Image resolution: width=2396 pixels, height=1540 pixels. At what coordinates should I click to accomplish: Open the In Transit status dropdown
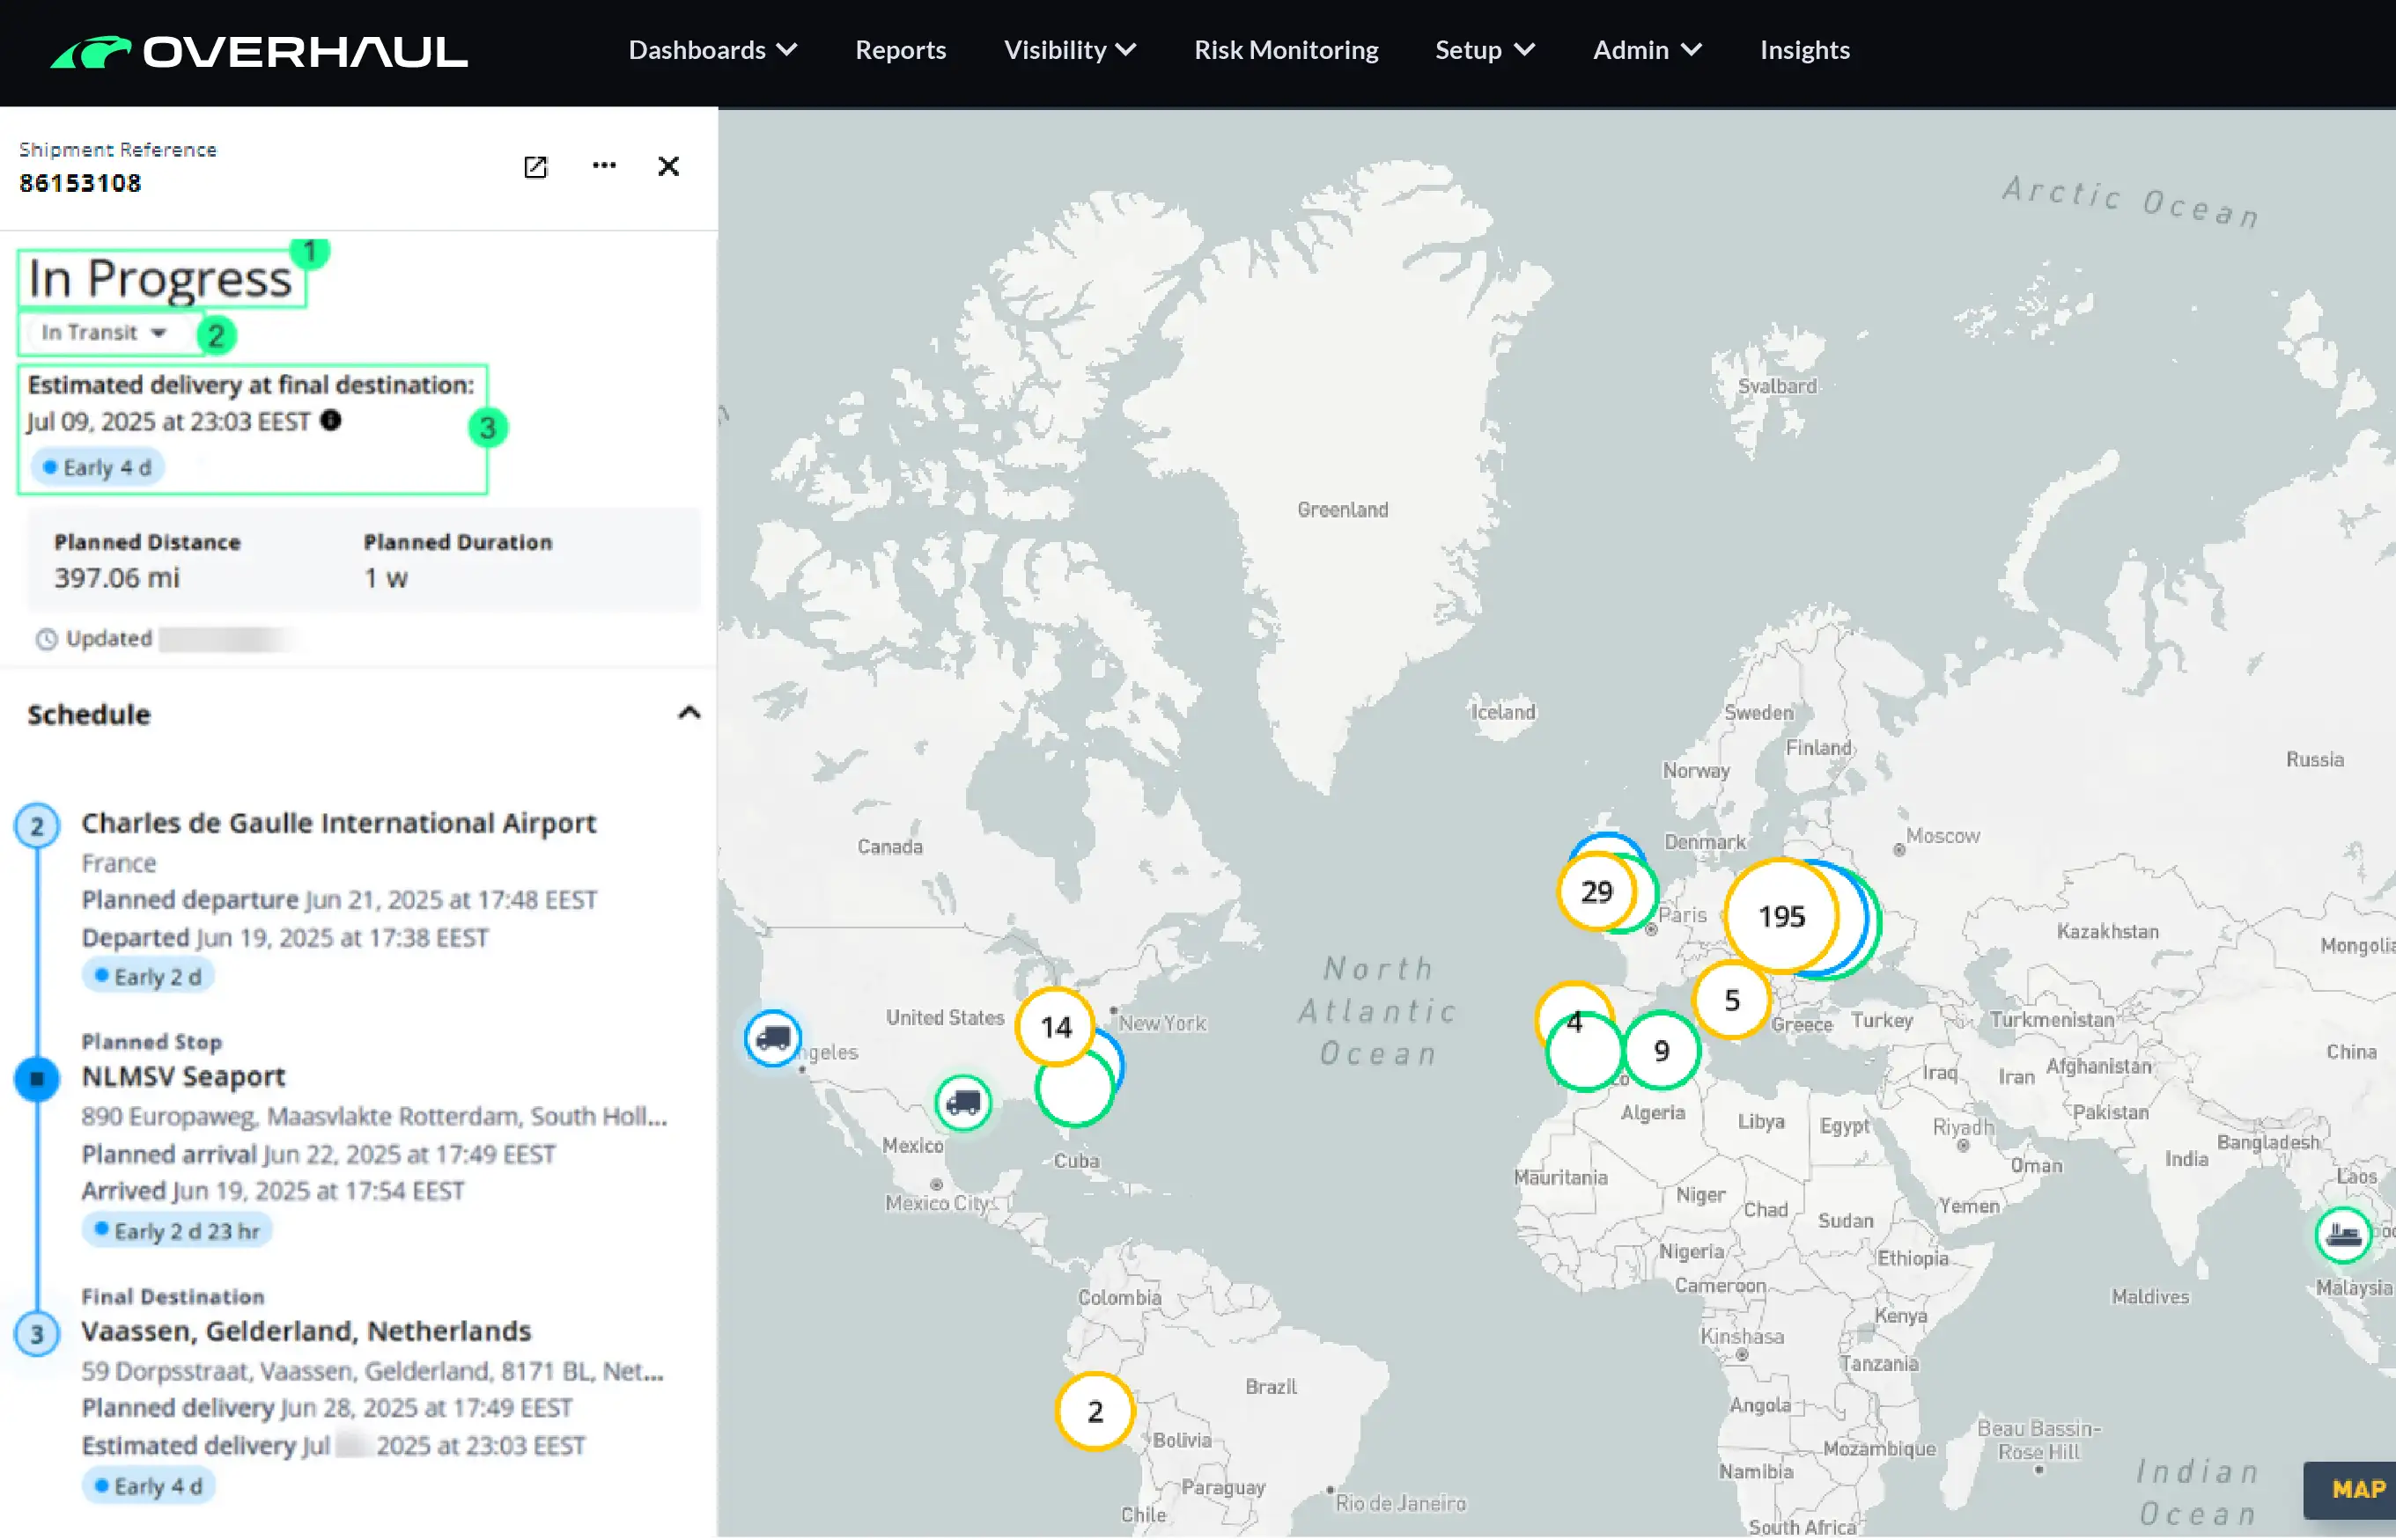click(104, 333)
